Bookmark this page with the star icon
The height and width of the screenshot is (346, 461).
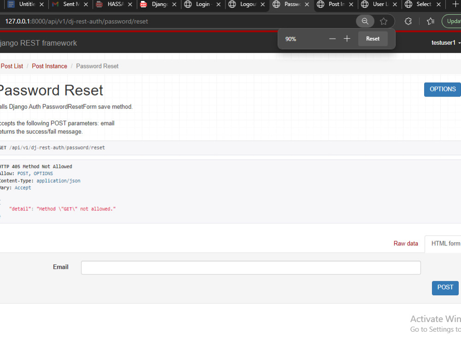pyautogui.click(x=384, y=21)
